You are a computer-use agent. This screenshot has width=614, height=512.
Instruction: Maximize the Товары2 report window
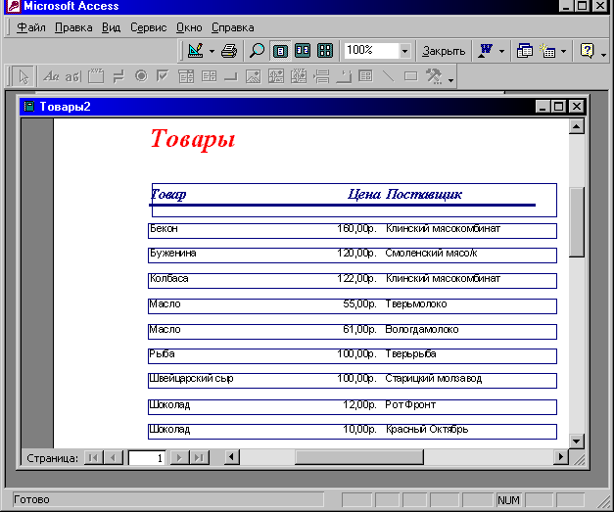pyautogui.click(x=559, y=106)
